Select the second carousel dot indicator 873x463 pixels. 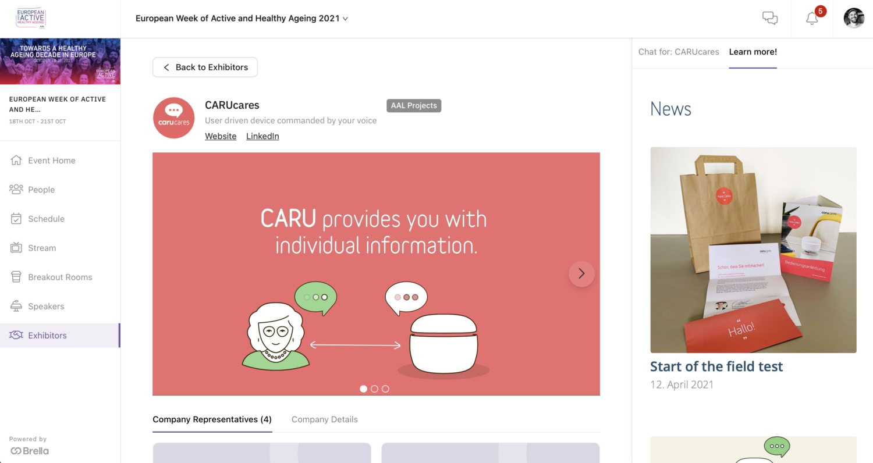tap(374, 389)
